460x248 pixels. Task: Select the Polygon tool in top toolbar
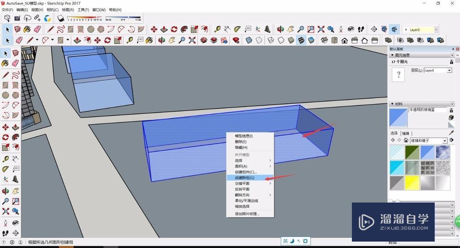coord(101,29)
